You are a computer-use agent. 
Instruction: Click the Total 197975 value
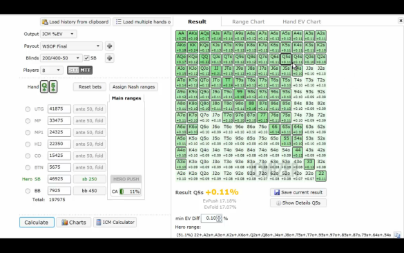(57, 200)
